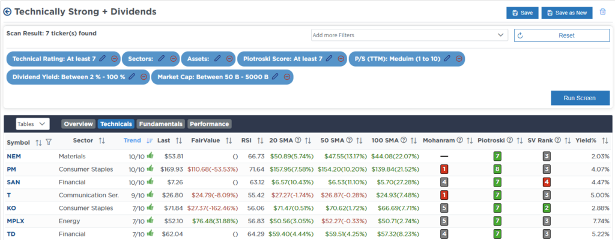
Task: Click the Save as New button
Action: 567,13
